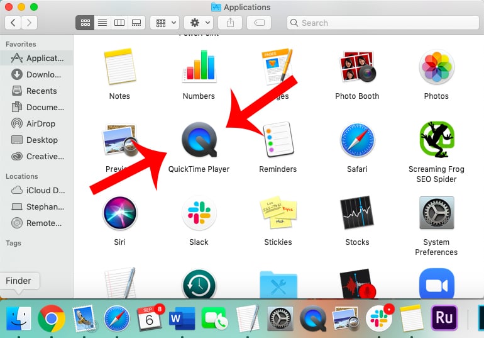Open the group-by arrangement dropdown
484x338 pixels.
pos(165,23)
